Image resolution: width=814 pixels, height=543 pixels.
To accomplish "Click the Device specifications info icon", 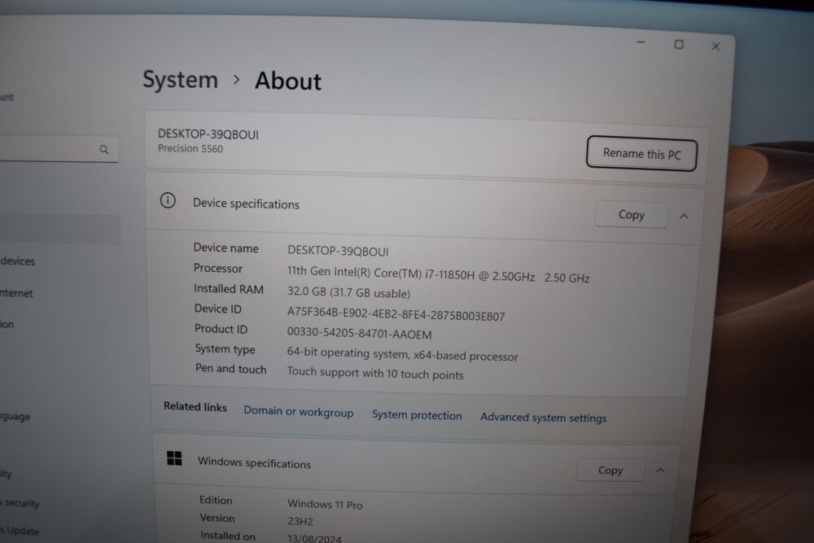I will pos(168,200).
